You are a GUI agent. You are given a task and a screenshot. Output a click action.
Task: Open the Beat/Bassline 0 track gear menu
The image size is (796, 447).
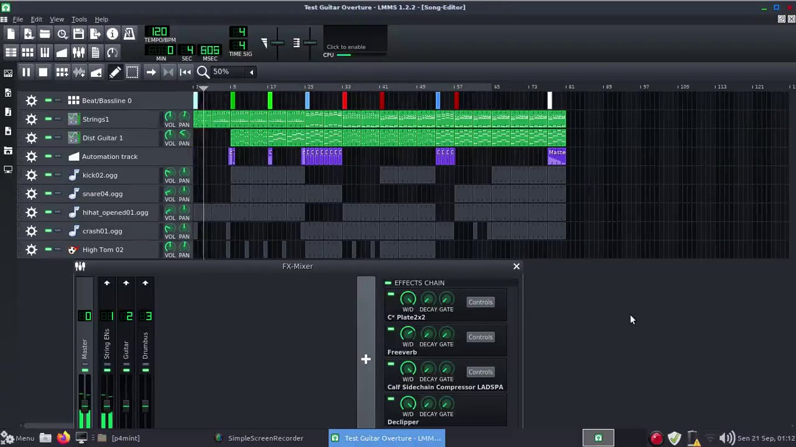point(31,101)
